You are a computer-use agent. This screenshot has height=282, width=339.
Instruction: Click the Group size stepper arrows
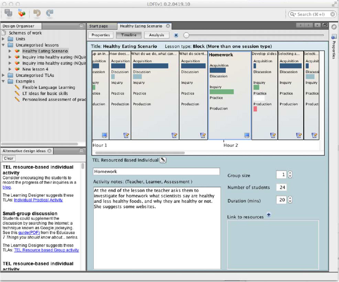[290, 175]
